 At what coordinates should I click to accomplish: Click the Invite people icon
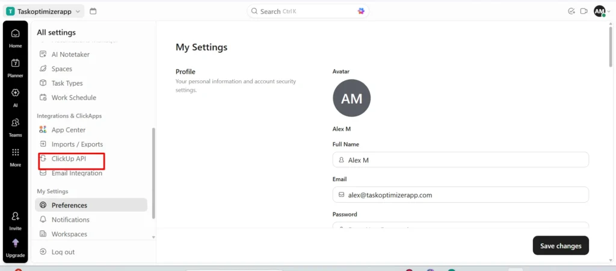tap(15, 216)
